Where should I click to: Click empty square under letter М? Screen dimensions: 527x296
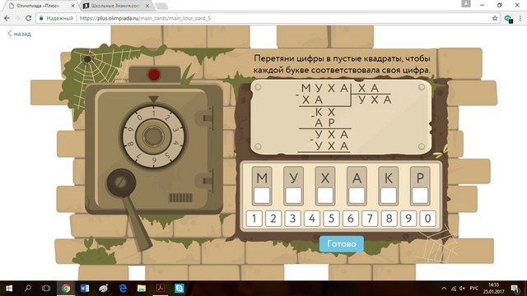(x=262, y=196)
